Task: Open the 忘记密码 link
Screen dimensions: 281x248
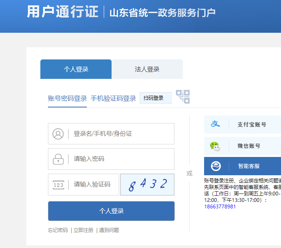Action: tap(58, 230)
